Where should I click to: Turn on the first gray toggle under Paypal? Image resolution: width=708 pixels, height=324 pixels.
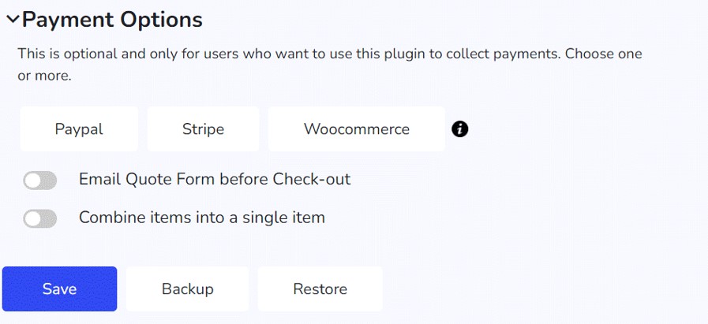pyautogui.click(x=40, y=181)
